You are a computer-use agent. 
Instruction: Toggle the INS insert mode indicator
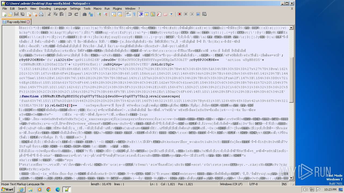tap(284, 184)
